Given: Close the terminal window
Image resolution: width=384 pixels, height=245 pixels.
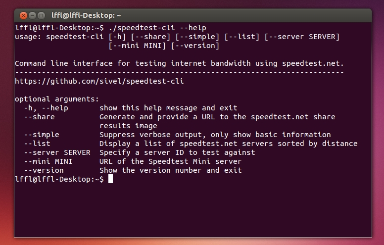Looking at the screenshot, I should (x=23, y=16).
